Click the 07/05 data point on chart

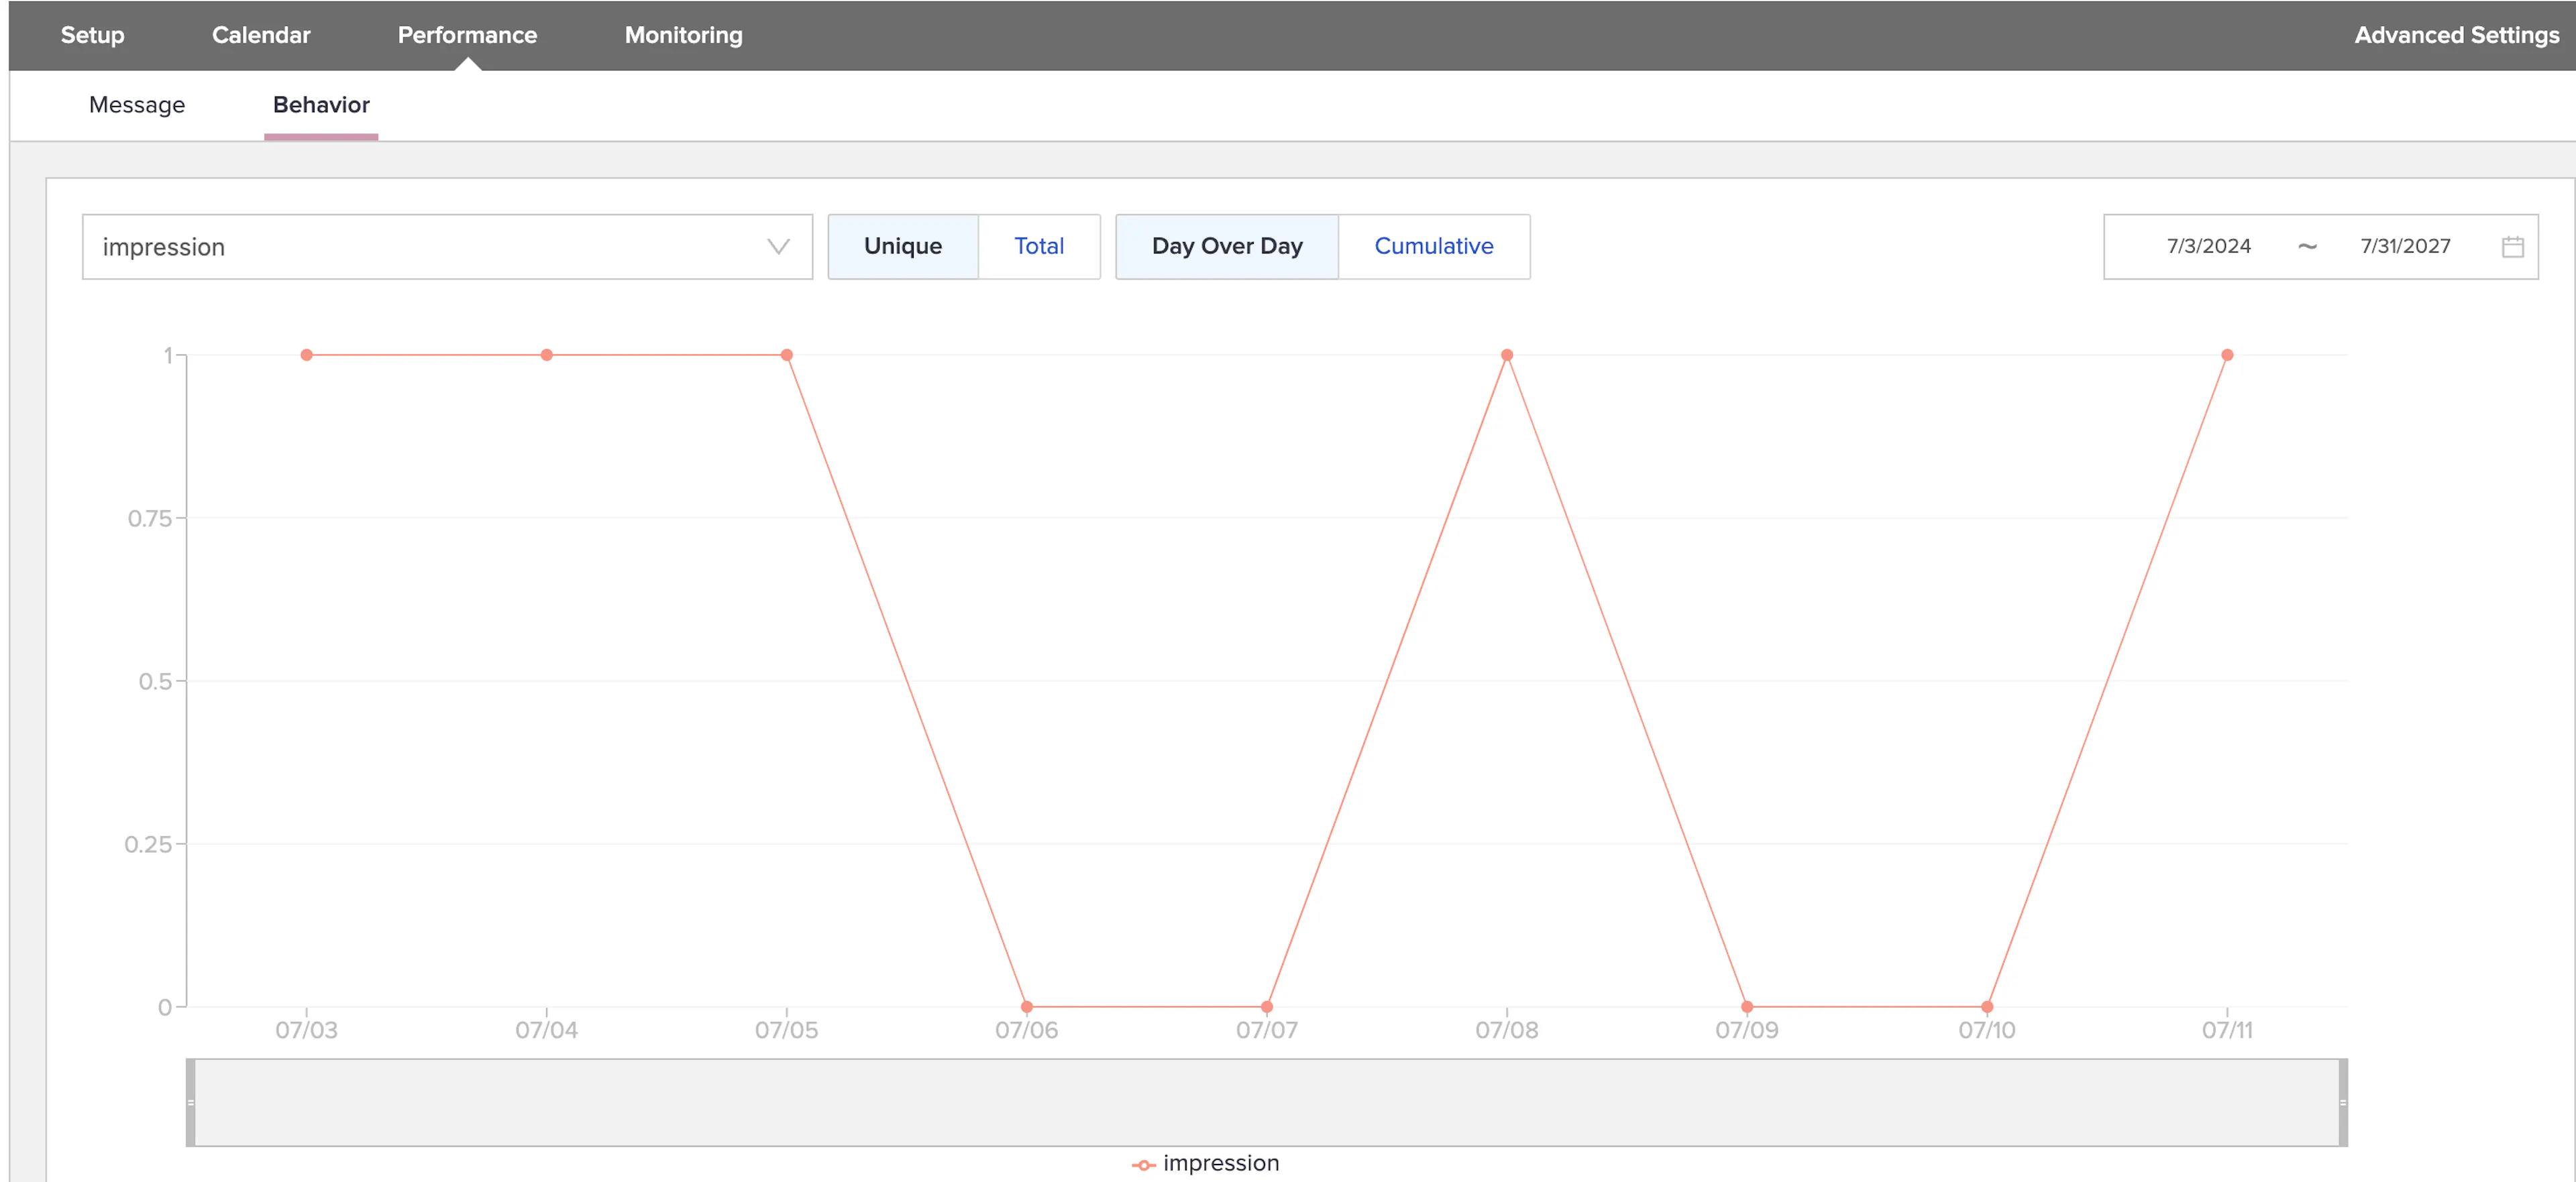click(786, 355)
